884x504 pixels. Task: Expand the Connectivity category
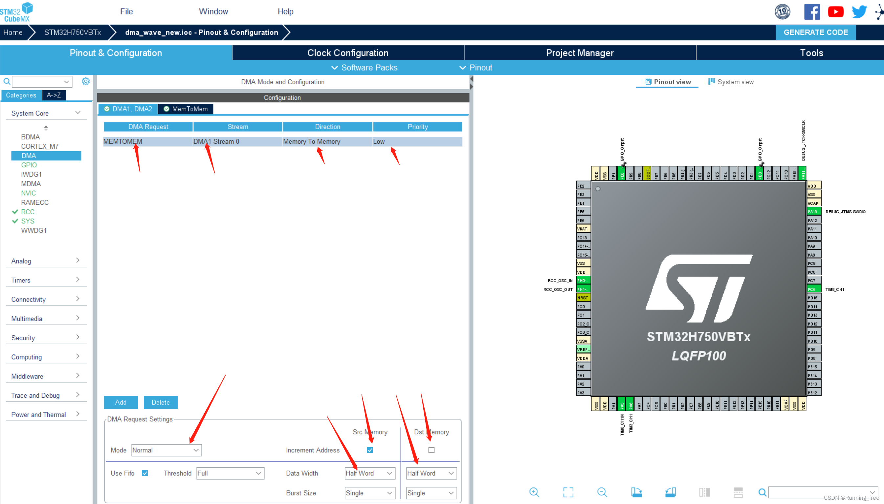(46, 299)
